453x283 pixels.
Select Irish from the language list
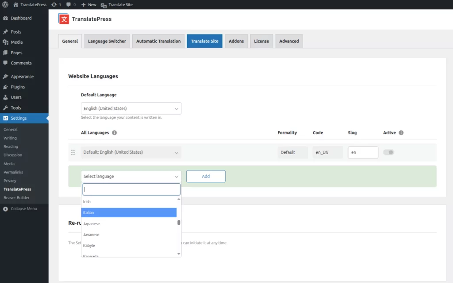pos(129,202)
